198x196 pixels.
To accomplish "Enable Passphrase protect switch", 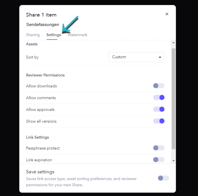I will [x=159, y=148].
